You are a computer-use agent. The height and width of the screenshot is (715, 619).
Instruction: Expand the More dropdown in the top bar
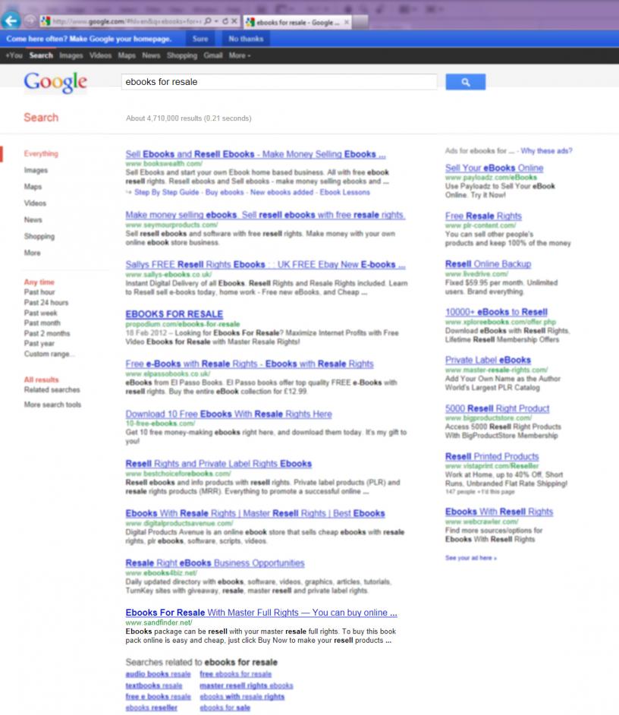pos(239,55)
